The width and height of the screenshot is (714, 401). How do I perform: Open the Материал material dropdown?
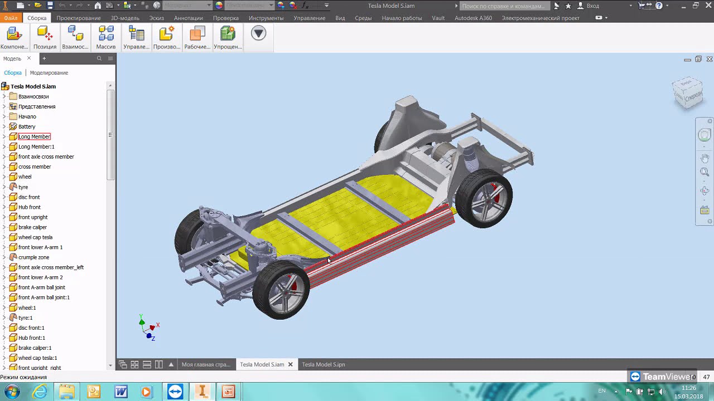(x=187, y=6)
